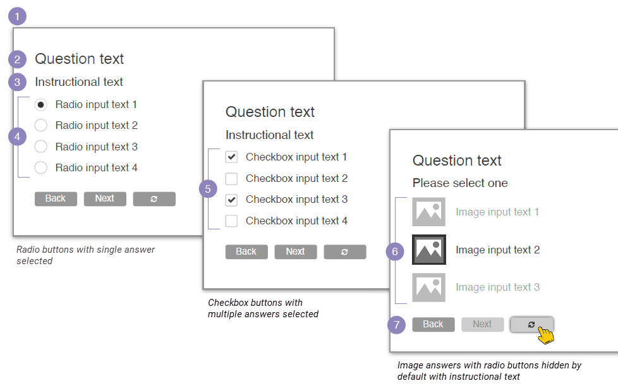Tick Checkbox input text 4
Viewport: 618px width, 388px height.
click(232, 221)
